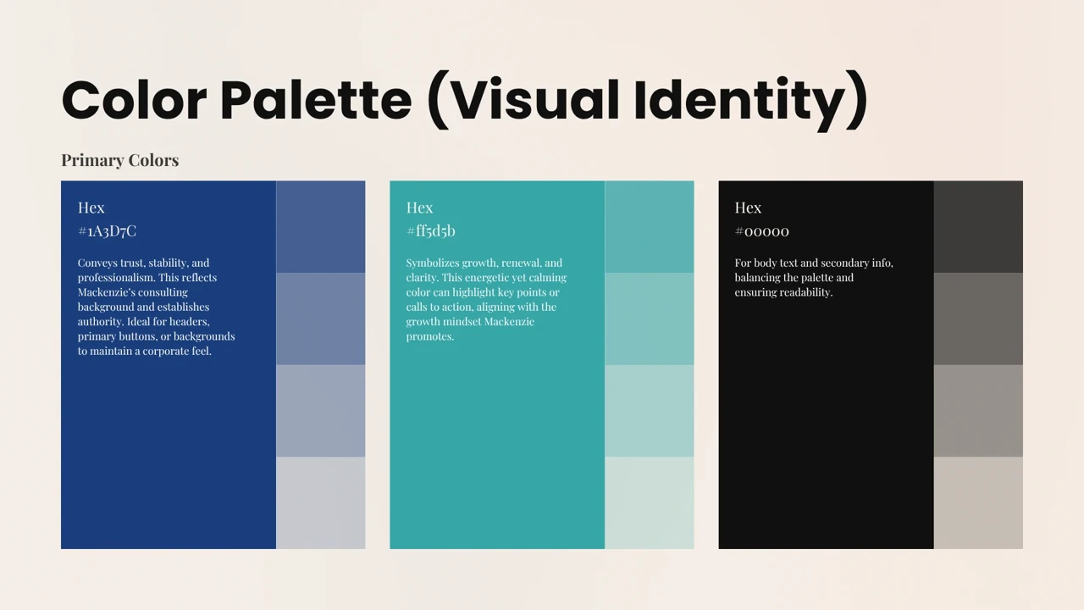Select the darkest teal tint swatch

[650, 226]
